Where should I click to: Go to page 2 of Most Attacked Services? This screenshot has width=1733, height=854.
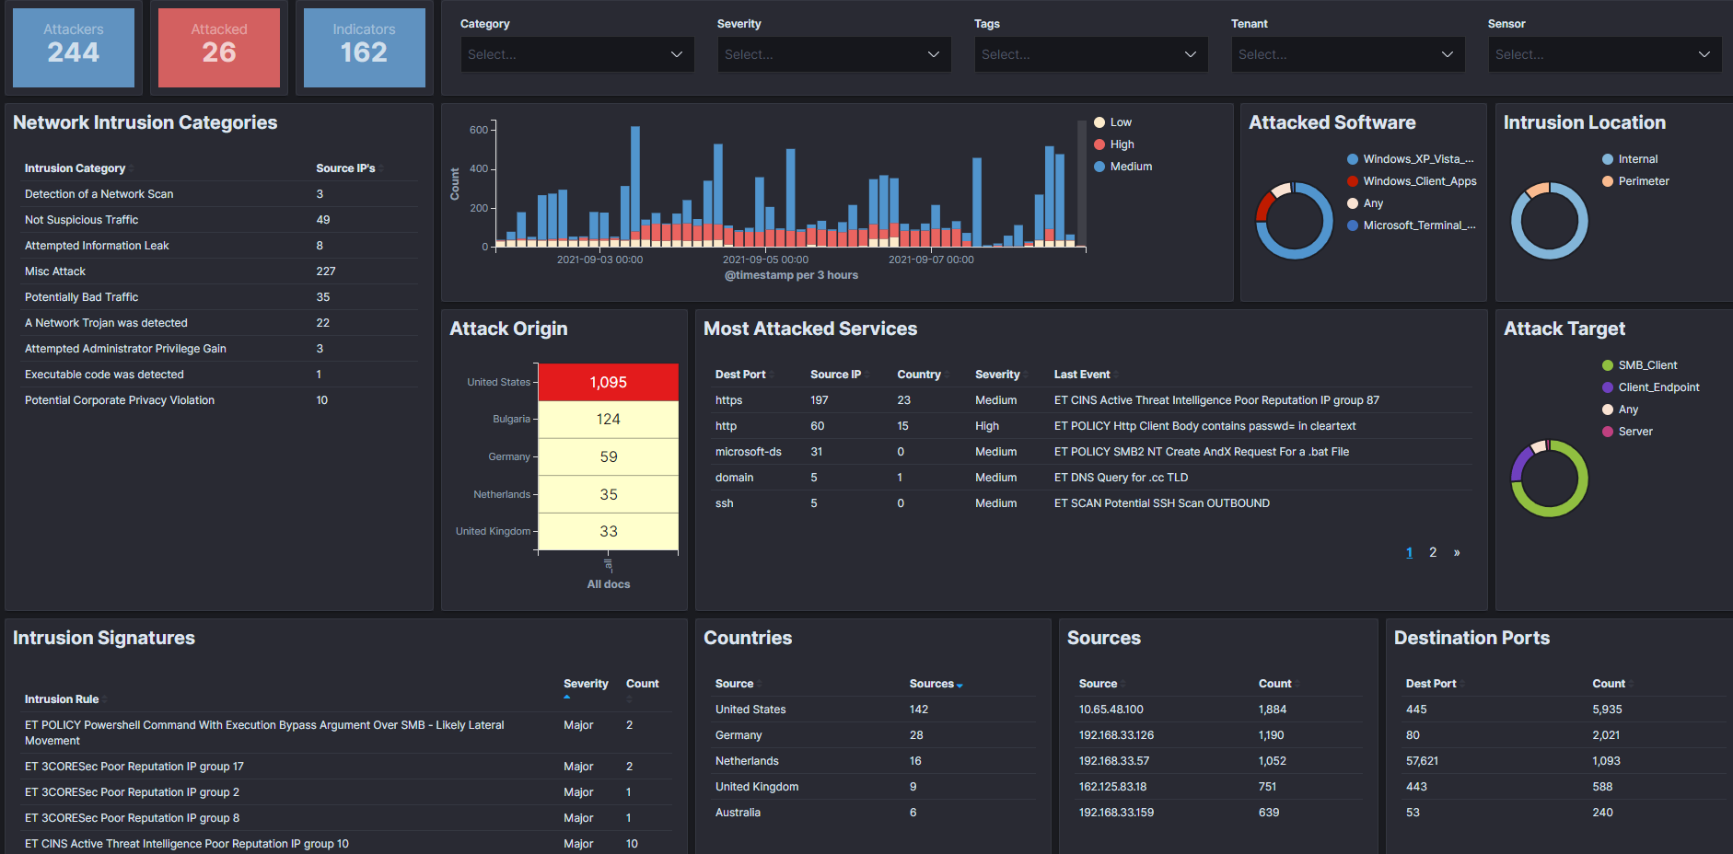(x=1433, y=552)
